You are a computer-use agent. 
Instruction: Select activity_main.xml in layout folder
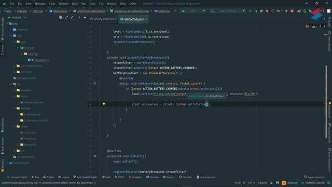34,102
